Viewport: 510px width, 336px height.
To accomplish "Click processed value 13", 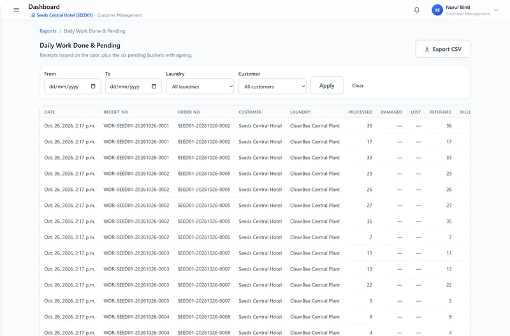I will pos(370,269).
